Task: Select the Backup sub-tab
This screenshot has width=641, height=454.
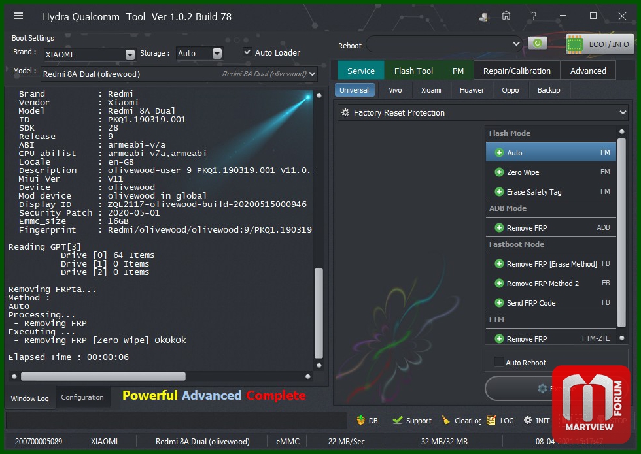Action: pyautogui.click(x=549, y=90)
